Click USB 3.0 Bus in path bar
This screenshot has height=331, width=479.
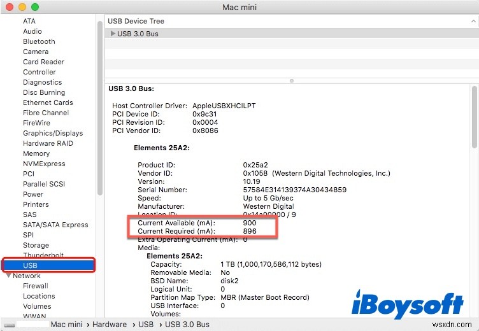187,324
